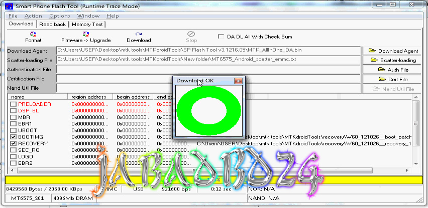
Task: Browse with the Download Agent button
Action: 393,51
